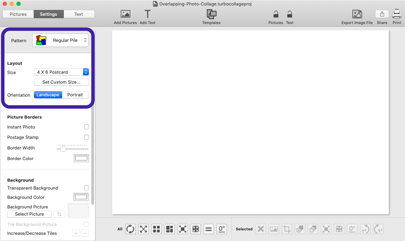This screenshot has width=405, height=241.
Task: Increase tiles with plus button
Action: tap(76, 233)
